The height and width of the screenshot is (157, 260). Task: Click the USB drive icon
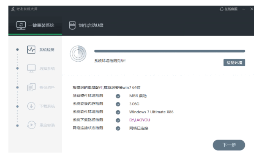pyautogui.click(x=72, y=26)
